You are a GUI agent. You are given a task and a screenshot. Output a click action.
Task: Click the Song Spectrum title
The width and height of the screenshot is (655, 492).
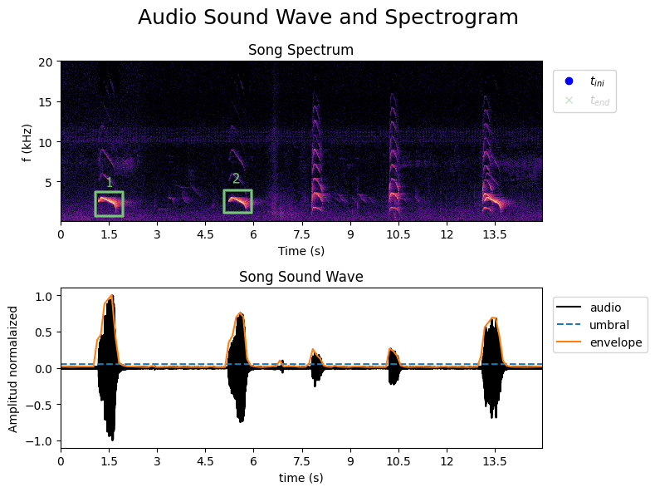[x=301, y=50]
